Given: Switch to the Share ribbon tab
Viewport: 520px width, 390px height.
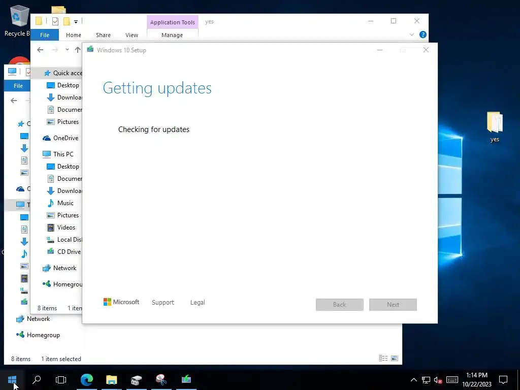Looking at the screenshot, I should (x=103, y=35).
